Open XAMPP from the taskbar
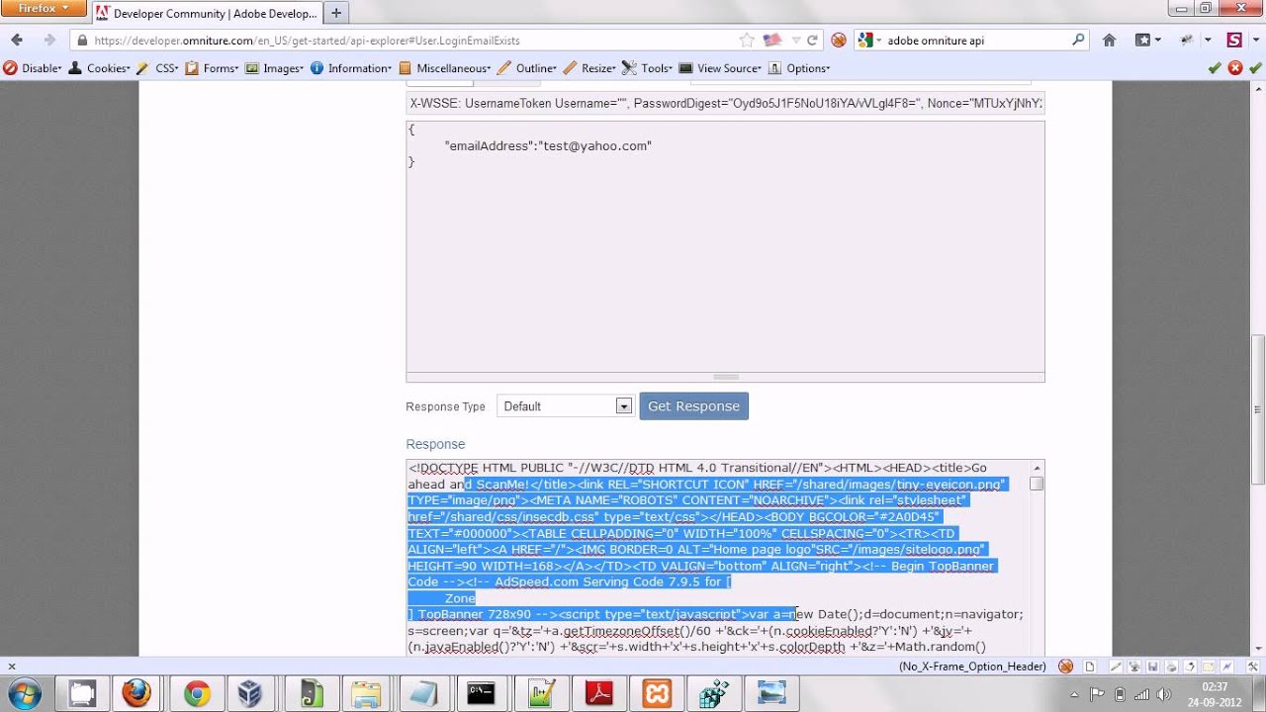The height and width of the screenshot is (712, 1266). pos(657,694)
